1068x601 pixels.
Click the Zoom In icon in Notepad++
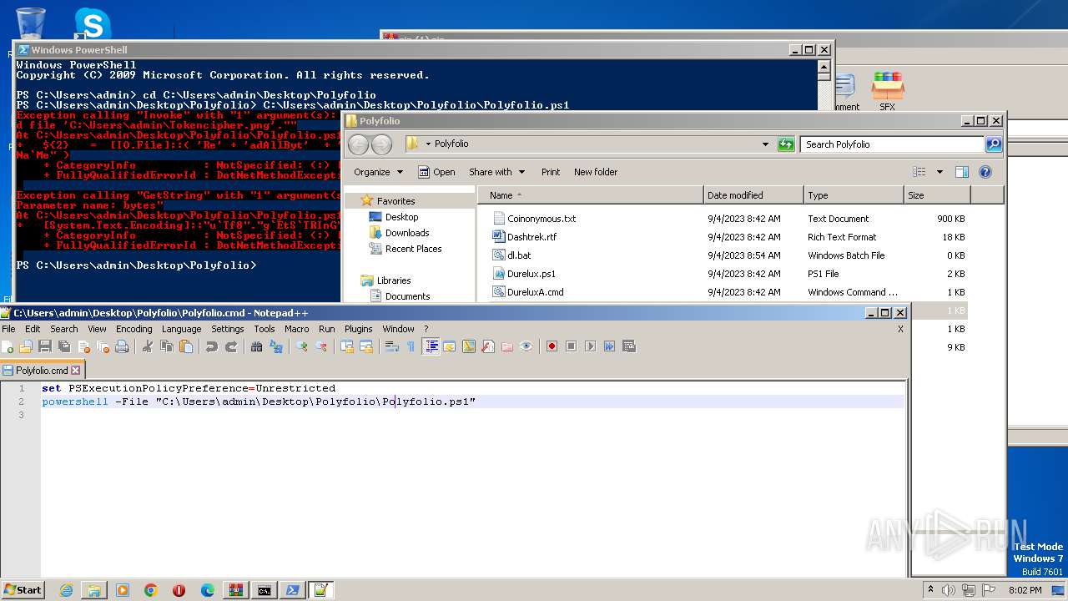click(302, 346)
